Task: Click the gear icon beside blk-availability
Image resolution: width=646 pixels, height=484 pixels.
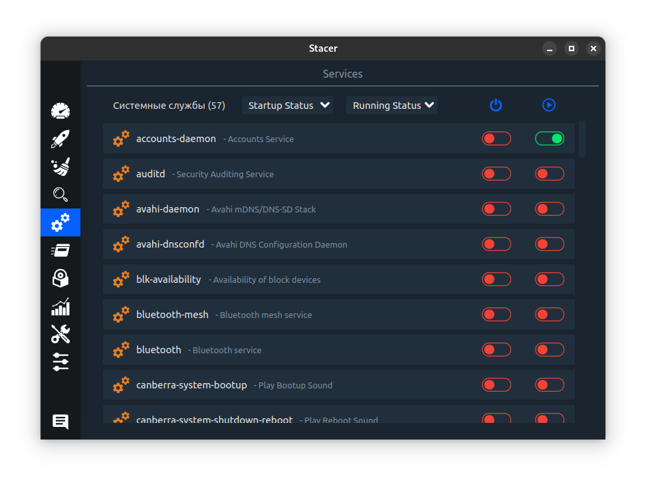Action: click(x=121, y=280)
